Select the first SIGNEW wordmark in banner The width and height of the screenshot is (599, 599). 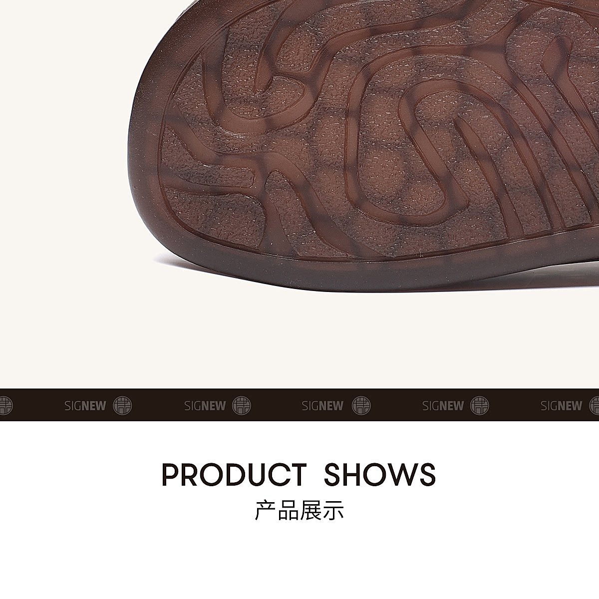(85, 406)
